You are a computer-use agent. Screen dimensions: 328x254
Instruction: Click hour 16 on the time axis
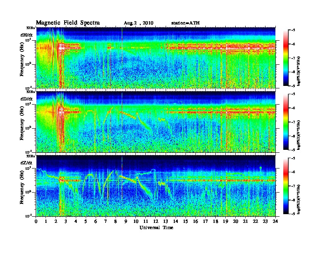pos(195,221)
